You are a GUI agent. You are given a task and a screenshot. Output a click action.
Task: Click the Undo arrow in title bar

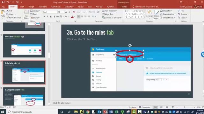[8, 2]
